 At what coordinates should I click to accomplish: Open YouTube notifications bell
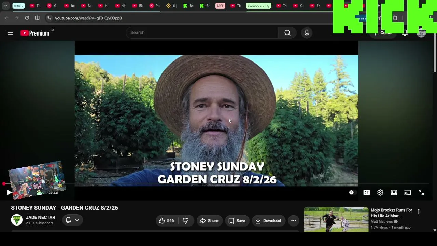[405, 33]
